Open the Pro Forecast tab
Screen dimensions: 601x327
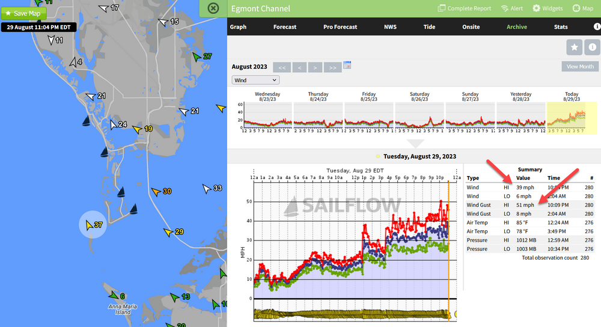coord(340,27)
